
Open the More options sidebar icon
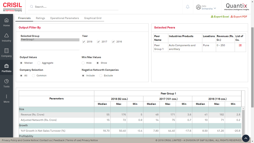[x=6, y=99]
